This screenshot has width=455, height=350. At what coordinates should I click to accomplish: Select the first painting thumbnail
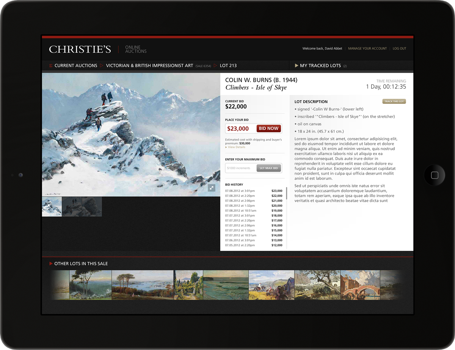(x=52, y=206)
